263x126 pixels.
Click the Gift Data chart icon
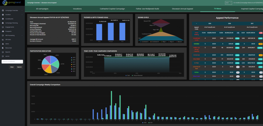click(x=3, y=39)
